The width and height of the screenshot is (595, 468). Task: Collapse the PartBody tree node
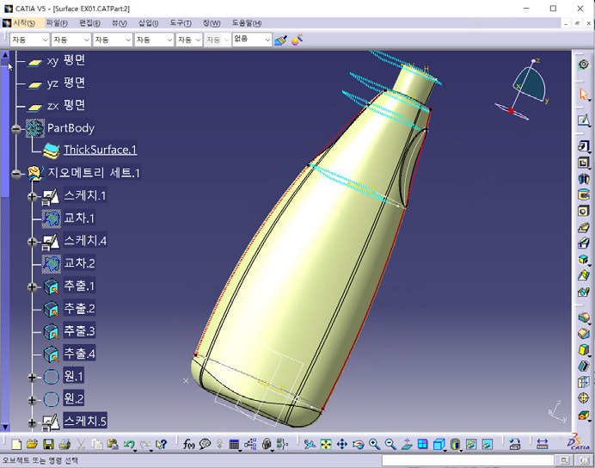point(15,128)
